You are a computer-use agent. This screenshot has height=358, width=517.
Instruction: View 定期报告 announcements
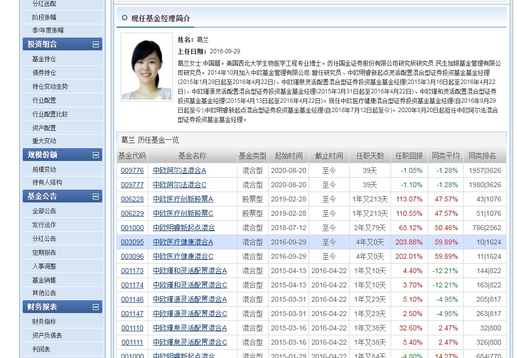[44, 253]
